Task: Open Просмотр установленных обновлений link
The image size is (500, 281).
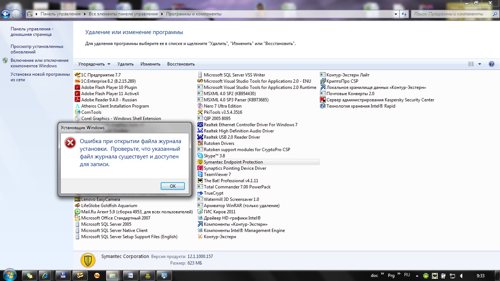Action: coord(37,49)
